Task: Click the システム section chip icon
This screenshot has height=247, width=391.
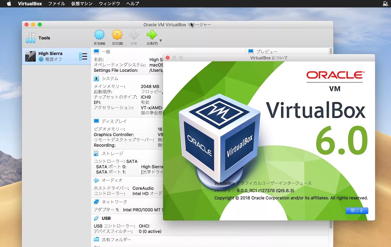Action: 96,78
